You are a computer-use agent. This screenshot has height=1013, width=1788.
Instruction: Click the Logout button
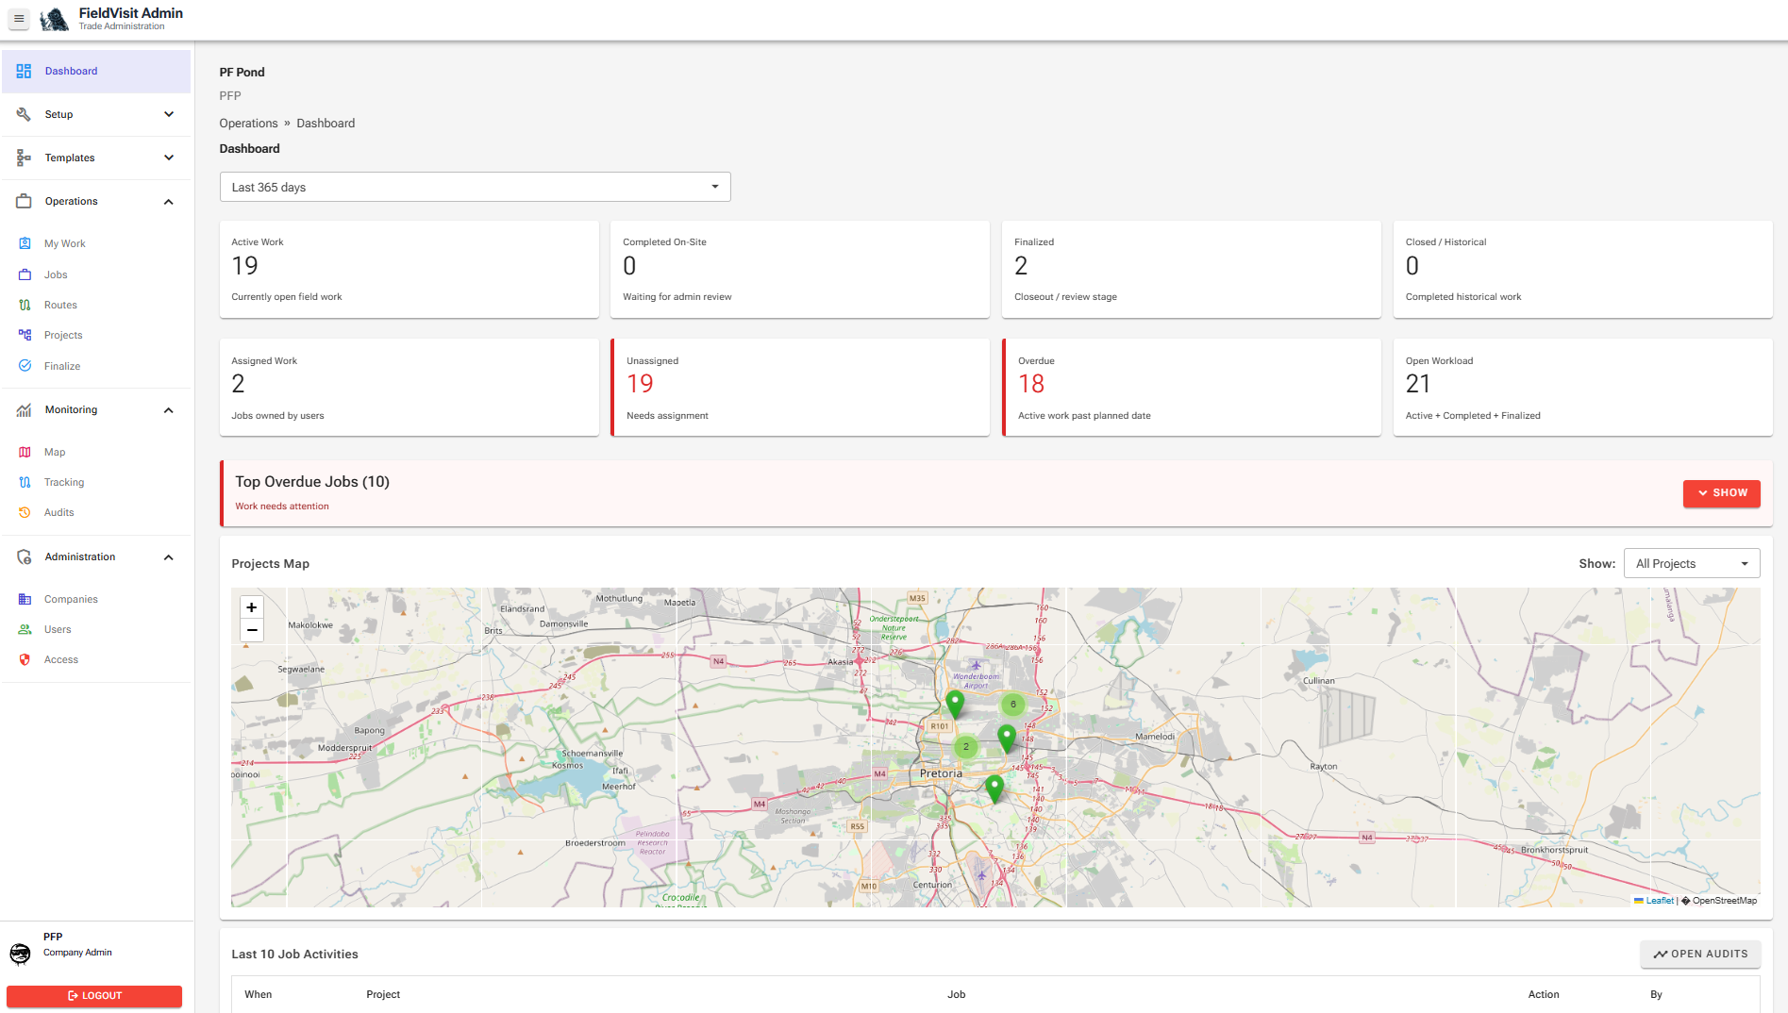[94, 995]
